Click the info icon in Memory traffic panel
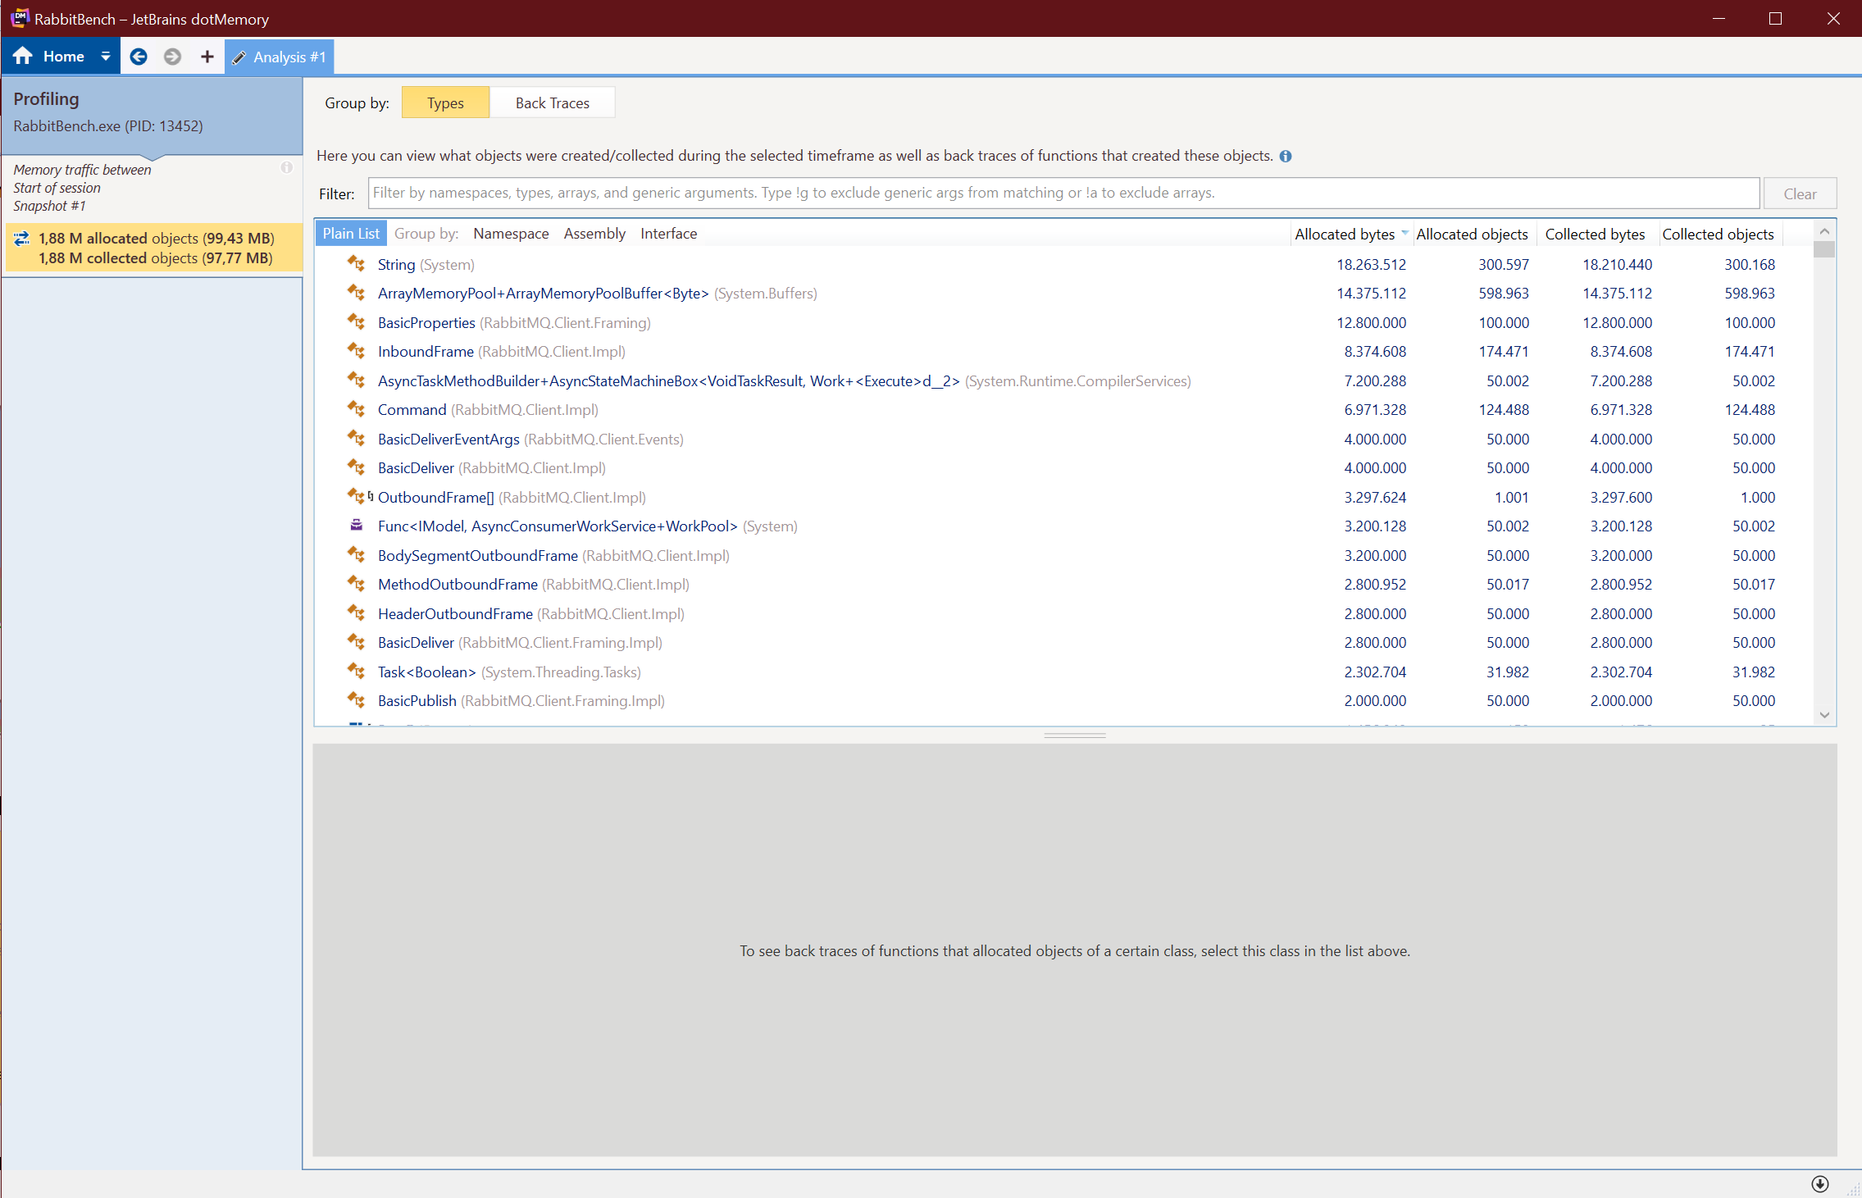 pos(286,167)
